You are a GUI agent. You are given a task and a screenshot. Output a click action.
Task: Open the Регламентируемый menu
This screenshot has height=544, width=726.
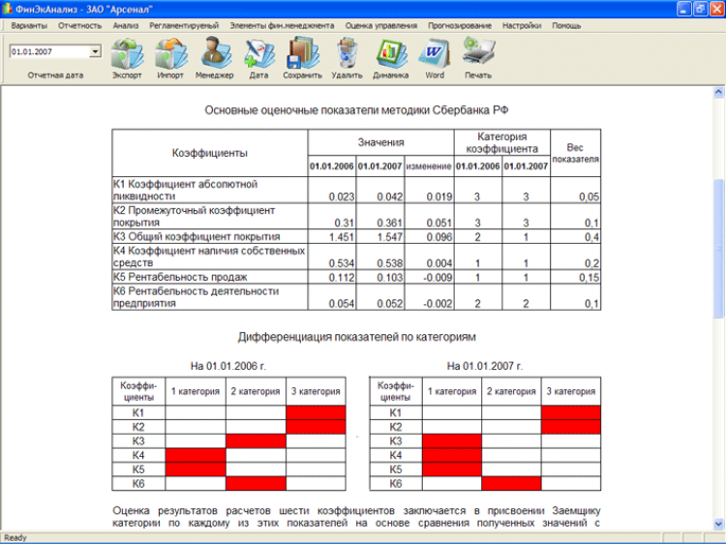[184, 26]
